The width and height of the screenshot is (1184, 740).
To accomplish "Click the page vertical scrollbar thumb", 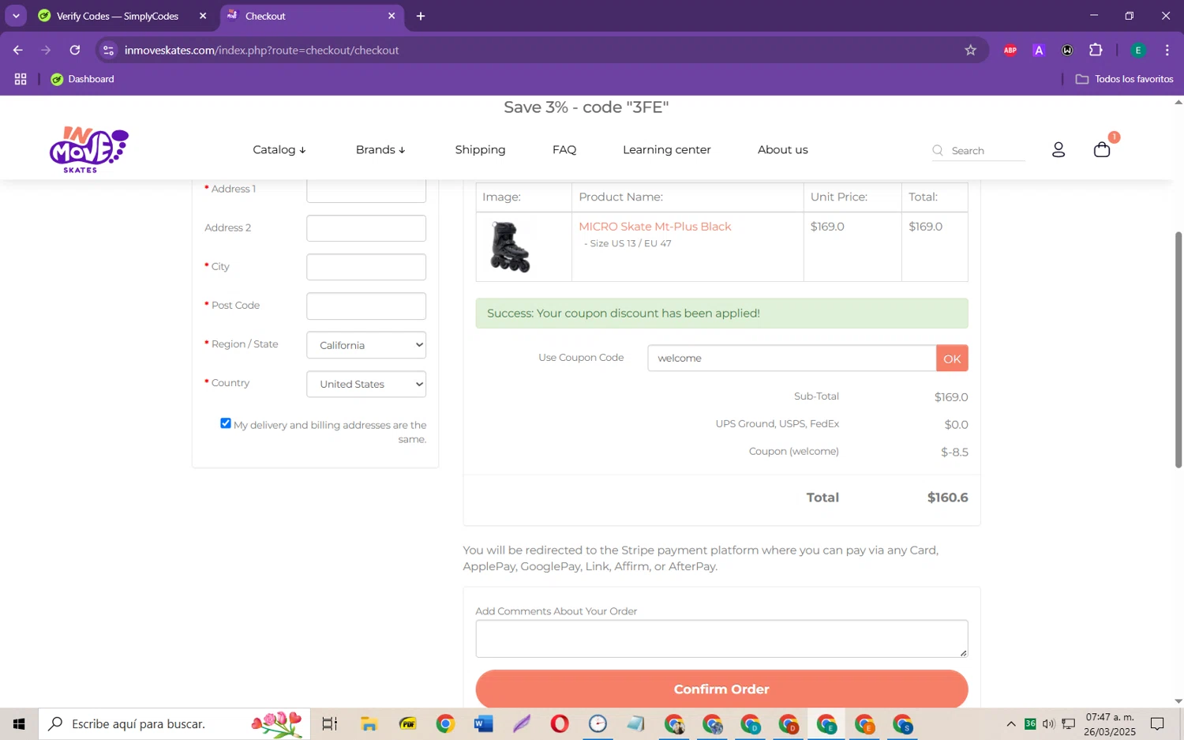I will 1178,349.
